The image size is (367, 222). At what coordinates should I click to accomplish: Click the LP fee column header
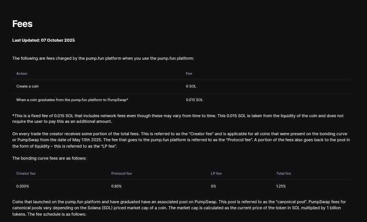pyautogui.click(x=216, y=174)
